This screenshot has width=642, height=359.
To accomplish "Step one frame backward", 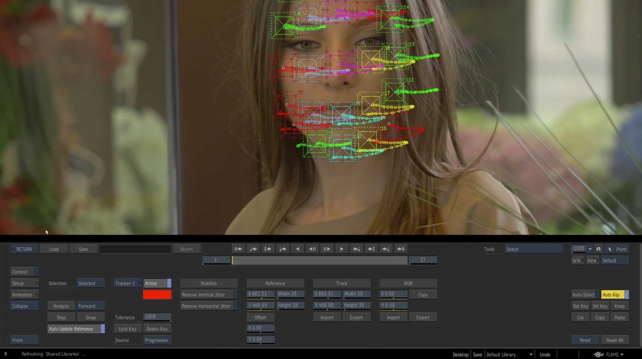I will coord(312,249).
